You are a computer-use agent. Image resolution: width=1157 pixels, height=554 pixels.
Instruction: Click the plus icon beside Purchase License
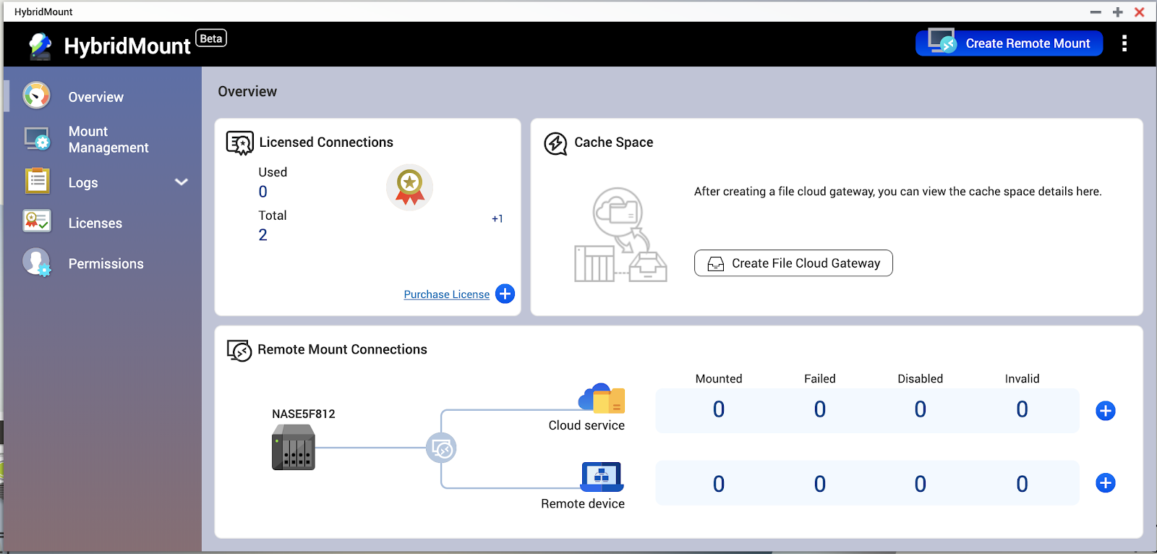coord(505,294)
